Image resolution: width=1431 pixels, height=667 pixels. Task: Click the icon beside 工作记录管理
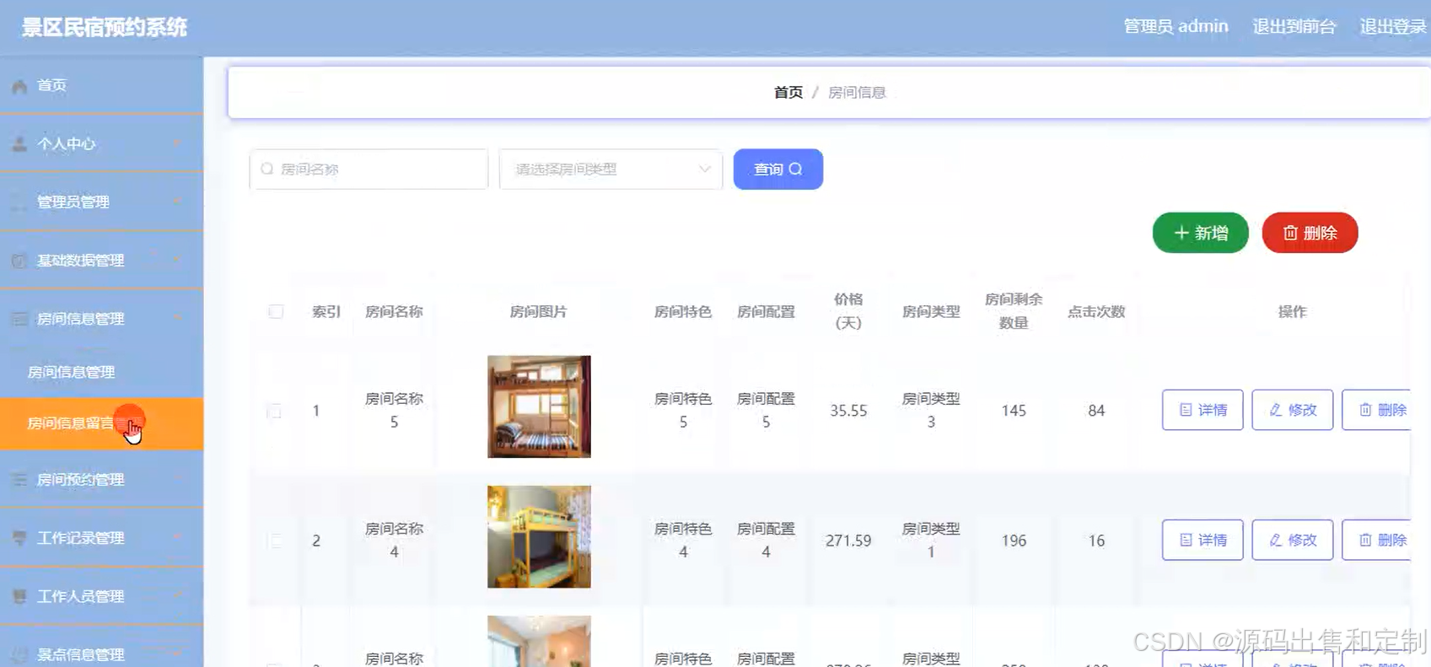pos(19,538)
